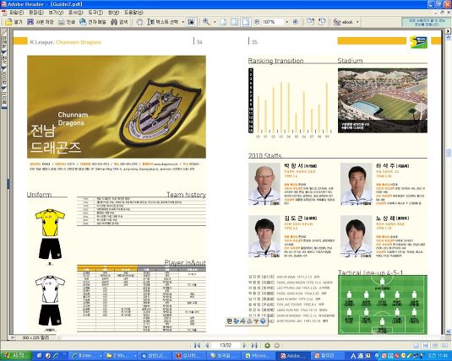Viewport: 452px width, 361px height.
Task: Switch to the Inter... taskbar button
Action: click(x=86, y=356)
